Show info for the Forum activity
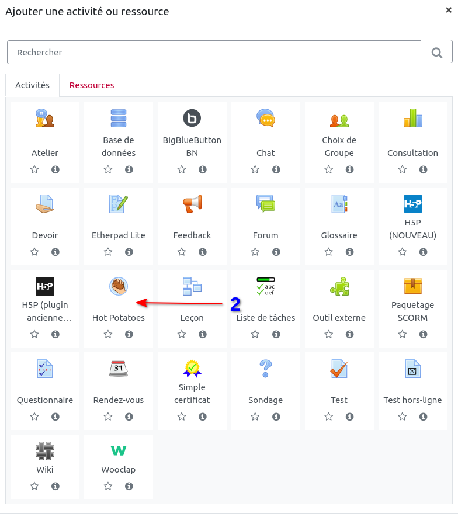The height and width of the screenshot is (524, 458). click(x=276, y=252)
